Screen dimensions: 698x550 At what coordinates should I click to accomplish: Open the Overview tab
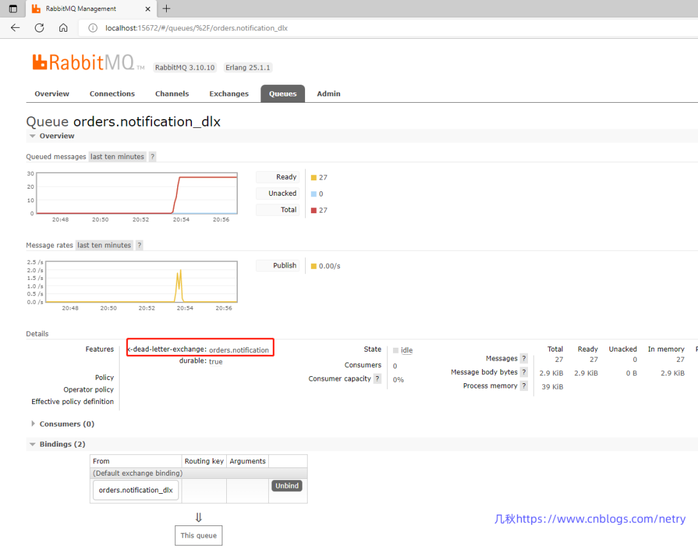click(x=52, y=94)
